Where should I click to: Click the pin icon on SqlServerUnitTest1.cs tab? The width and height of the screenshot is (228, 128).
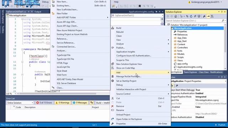(x=28, y=12)
